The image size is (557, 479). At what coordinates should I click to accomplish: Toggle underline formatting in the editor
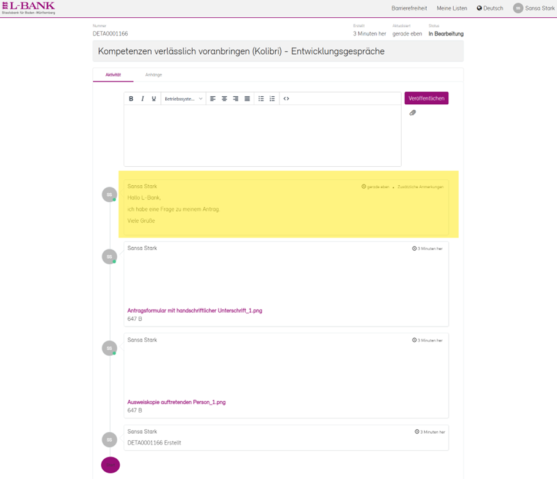pos(154,99)
